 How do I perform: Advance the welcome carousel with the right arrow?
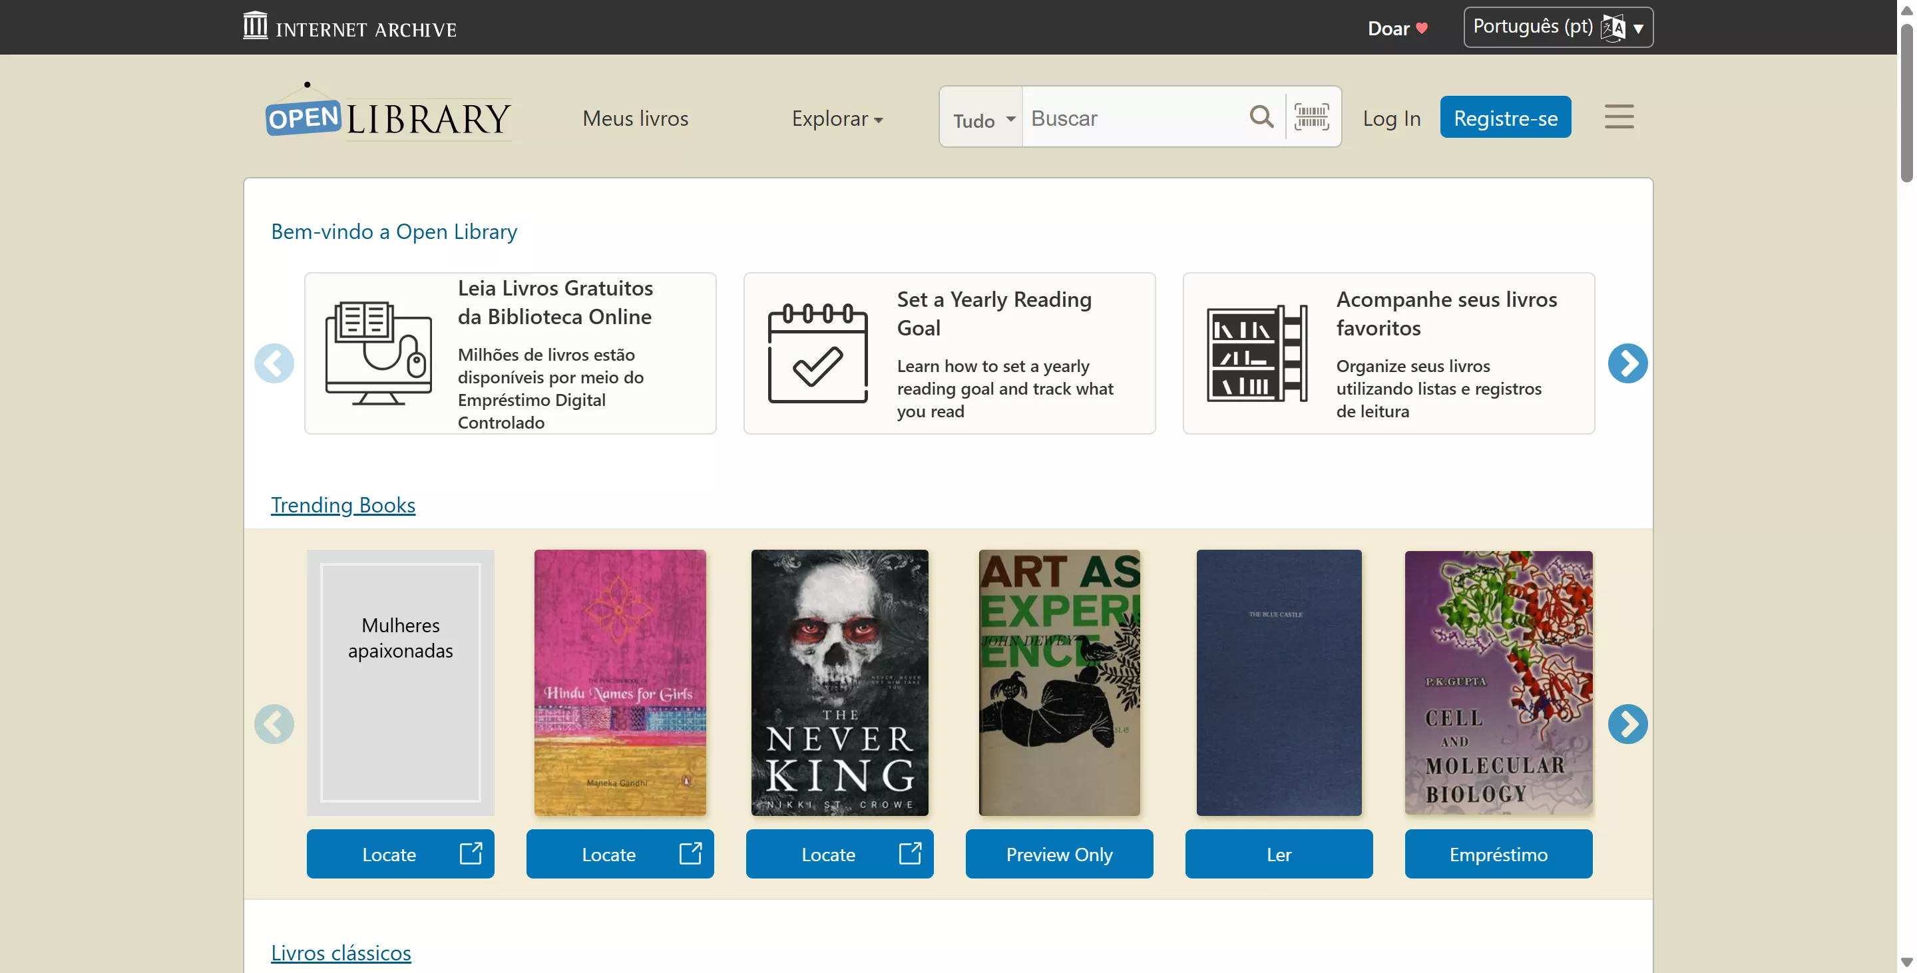point(1627,363)
